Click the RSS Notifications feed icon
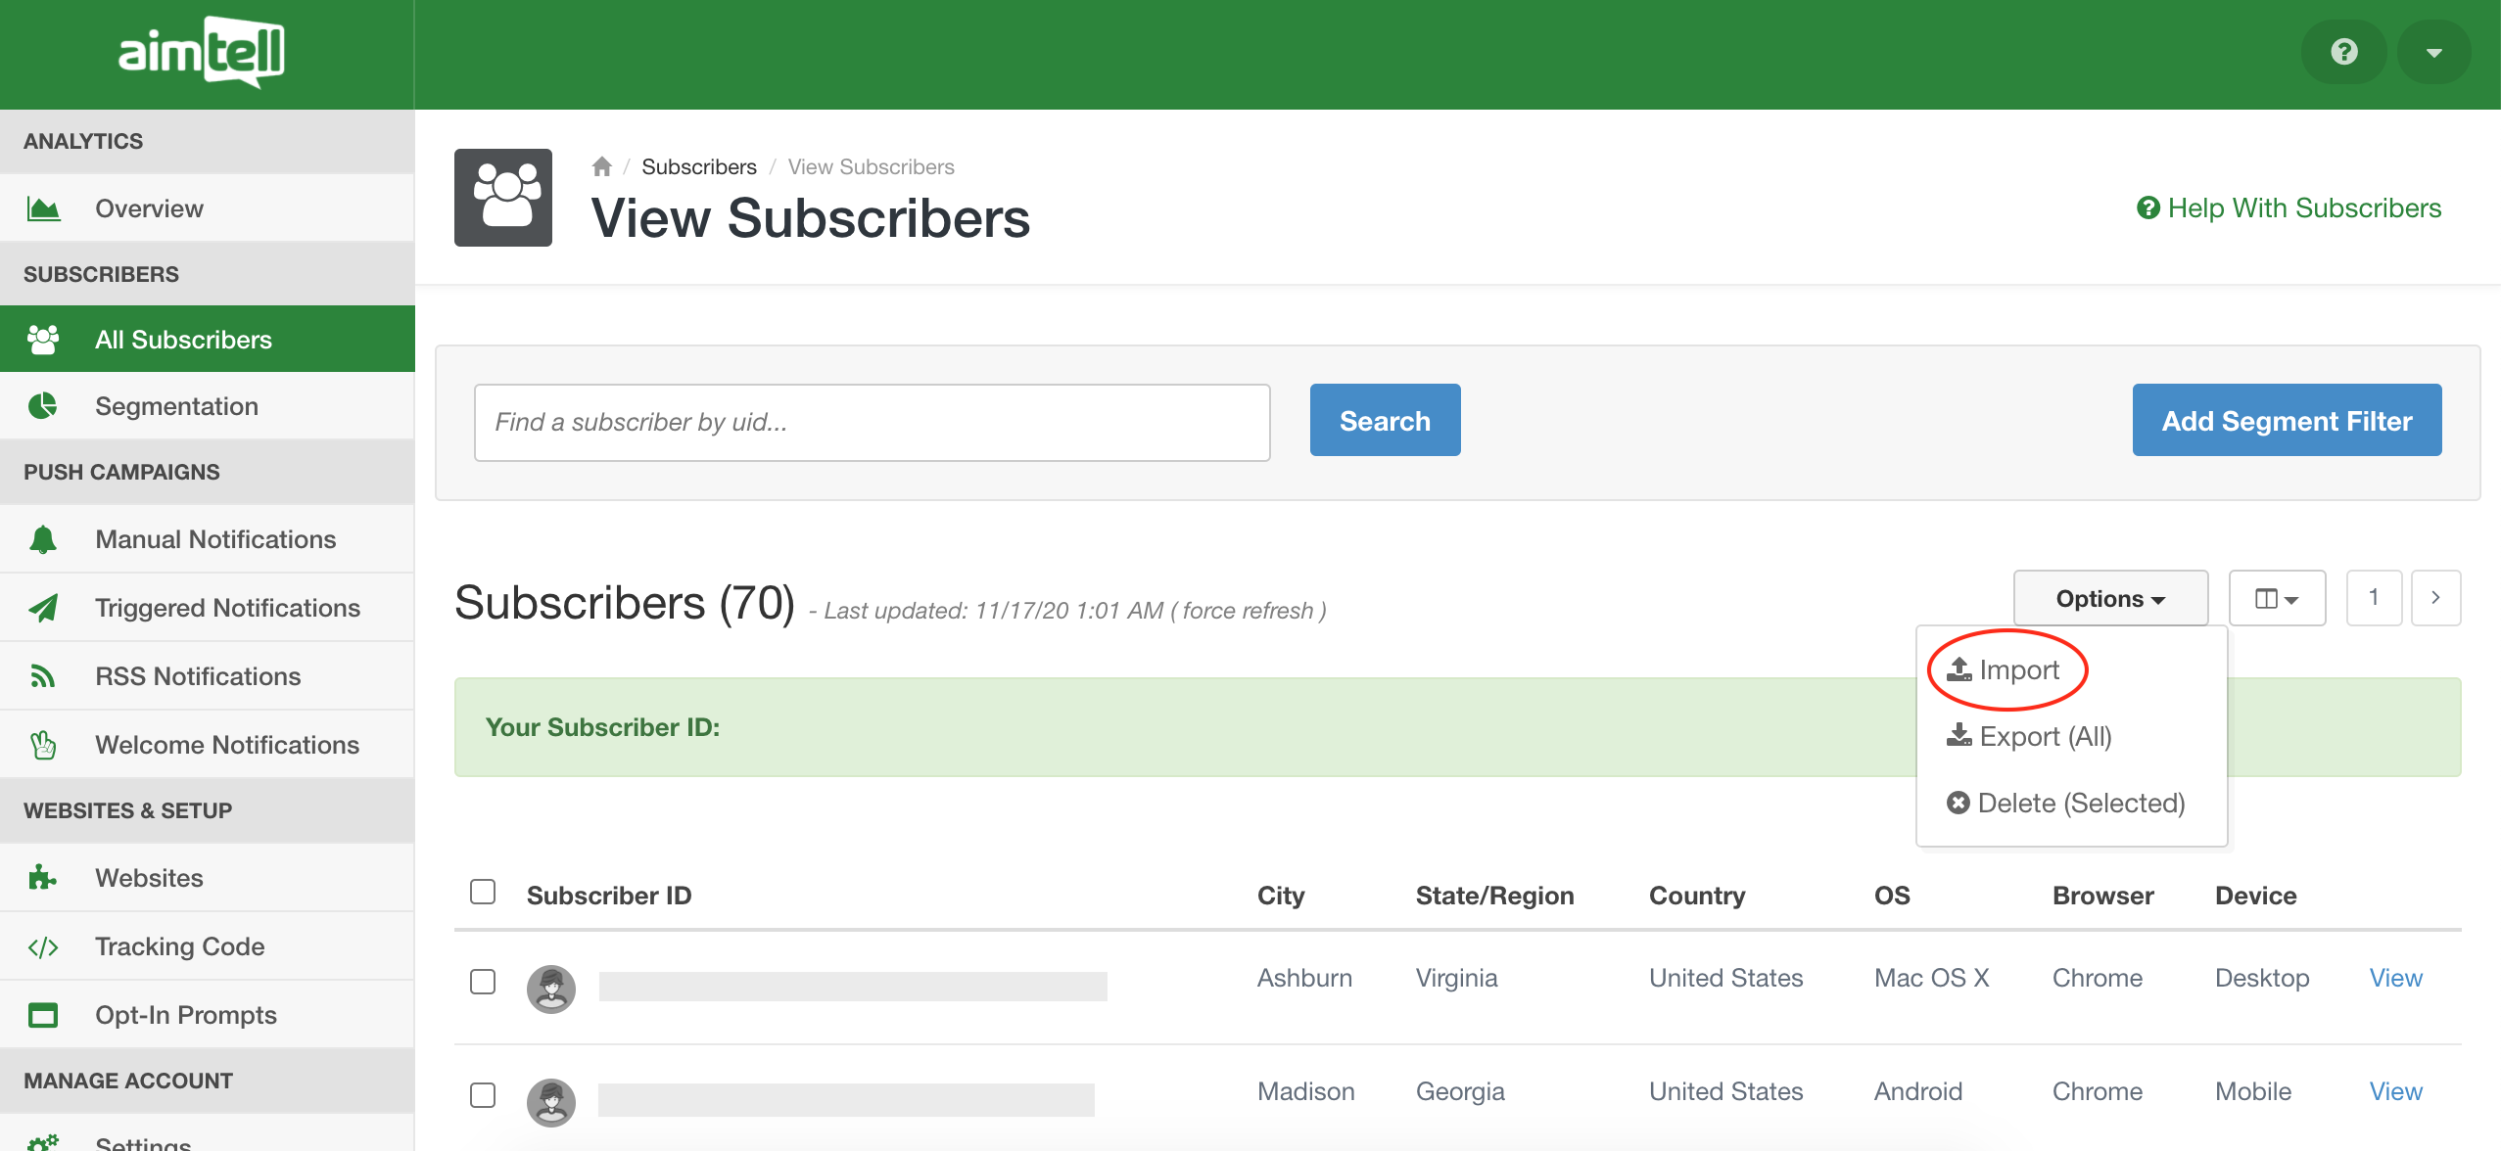 click(43, 676)
